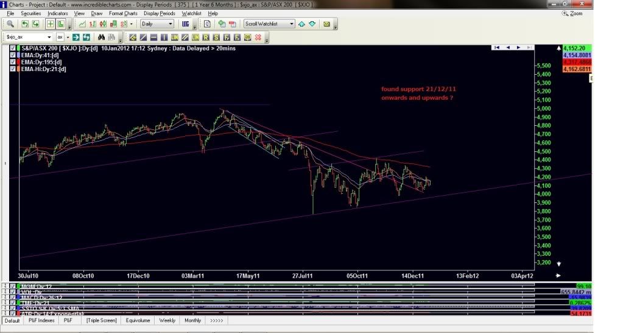
Task: Select the equivolume chart icon
Action: 113,24
